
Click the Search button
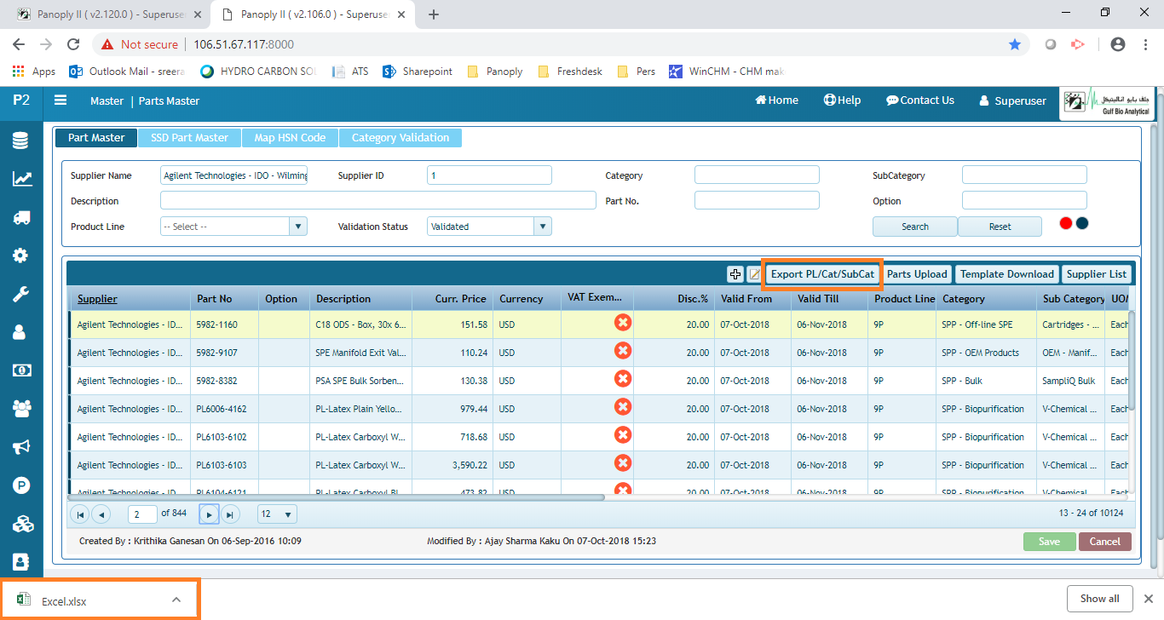point(915,227)
